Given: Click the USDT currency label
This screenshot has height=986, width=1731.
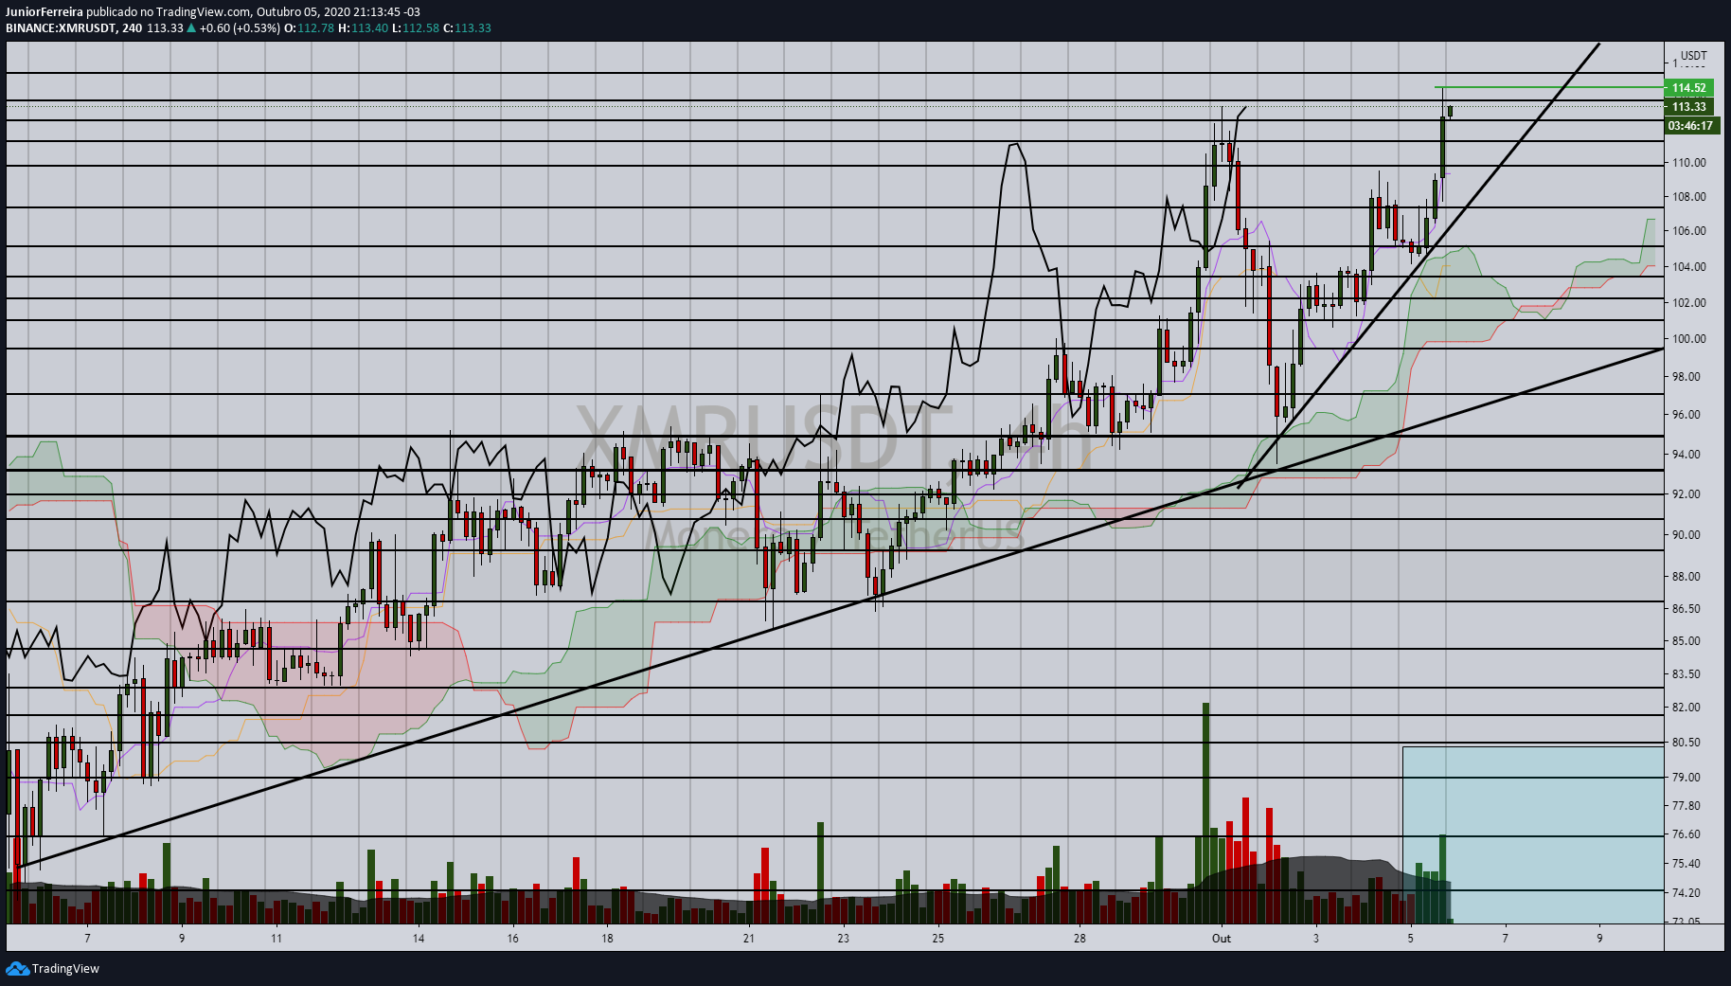Looking at the screenshot, I should (1694, 56).
